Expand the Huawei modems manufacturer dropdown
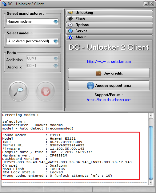 pyautogui.click(x=56, y=22)
